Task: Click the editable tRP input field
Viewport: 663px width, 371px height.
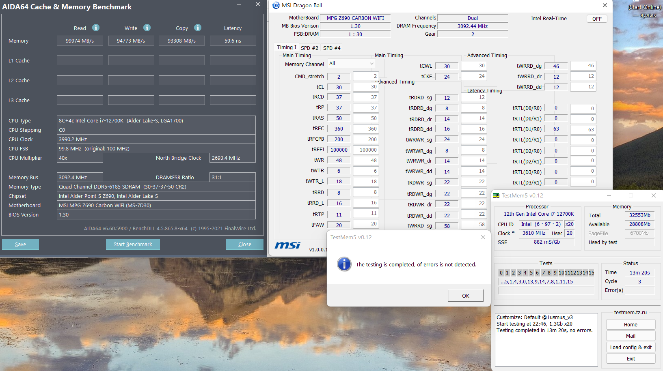Action: pyautogui.click(x=366, y=108)
